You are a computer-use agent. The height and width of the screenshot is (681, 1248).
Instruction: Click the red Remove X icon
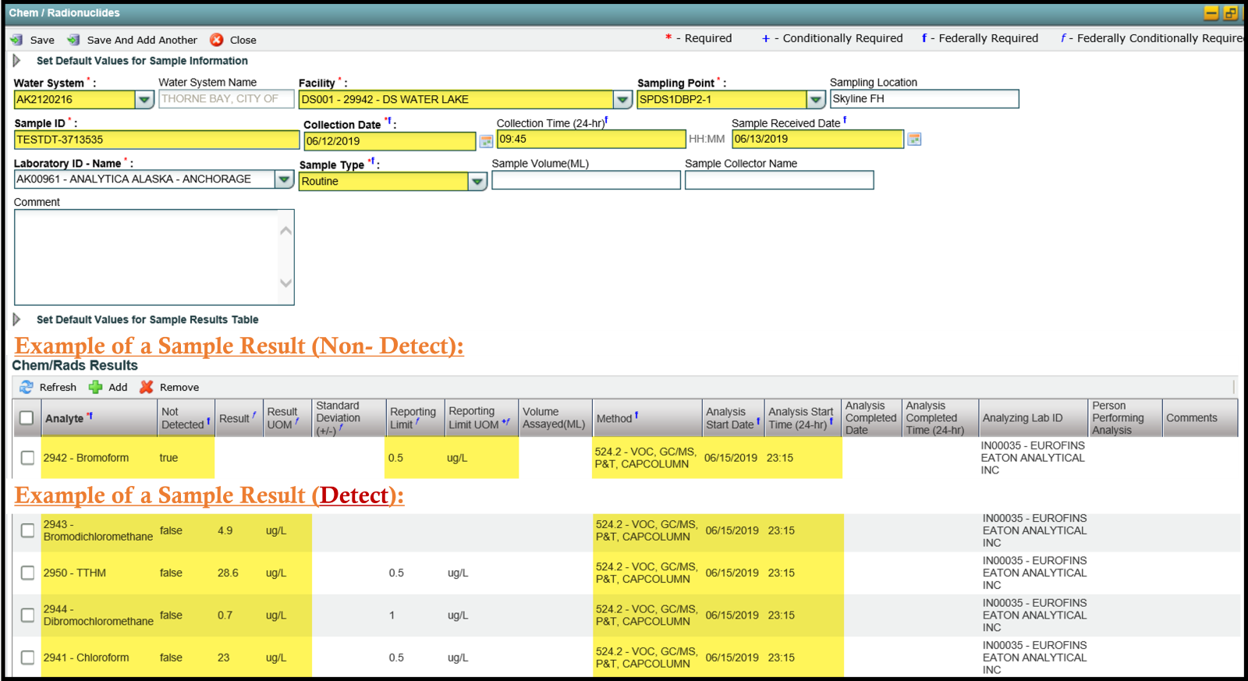click(x=147, y=387)
